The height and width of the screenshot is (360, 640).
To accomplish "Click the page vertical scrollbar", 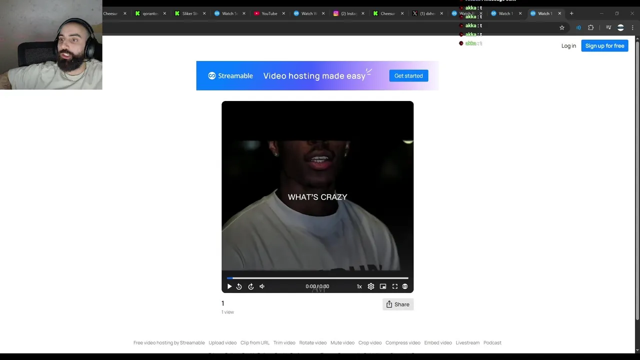I will (637, 180).
